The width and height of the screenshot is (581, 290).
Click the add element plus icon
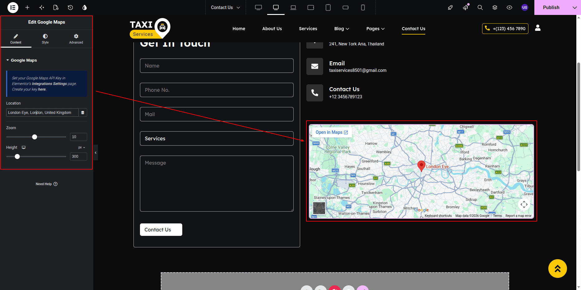27,7
